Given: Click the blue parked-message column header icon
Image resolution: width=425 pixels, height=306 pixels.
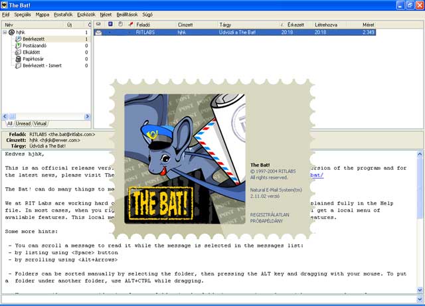Looking at the screenshot, I should coord(110,24).
